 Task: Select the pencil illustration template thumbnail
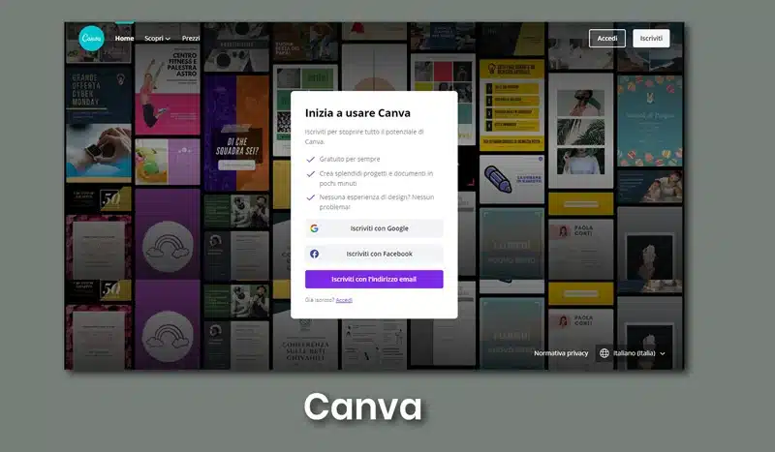click(511, 179)
